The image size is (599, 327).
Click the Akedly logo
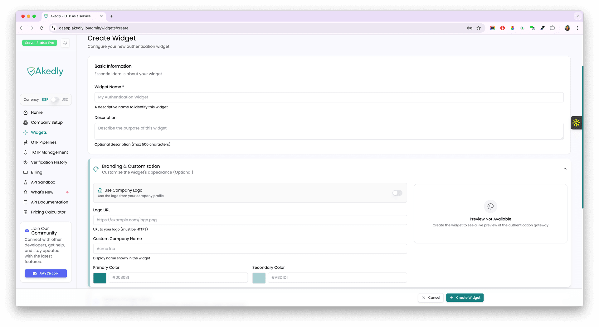pos(46,72)
